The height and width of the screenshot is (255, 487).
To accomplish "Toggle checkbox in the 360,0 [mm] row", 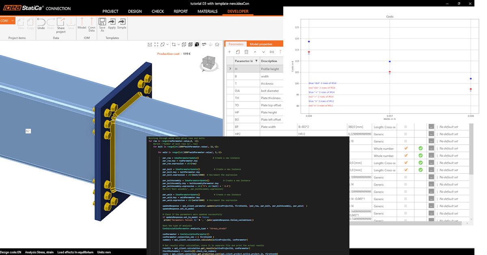I will [405, 127].
